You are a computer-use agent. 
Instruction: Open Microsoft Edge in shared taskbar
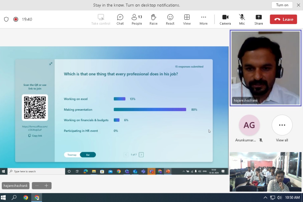(85, 171)
